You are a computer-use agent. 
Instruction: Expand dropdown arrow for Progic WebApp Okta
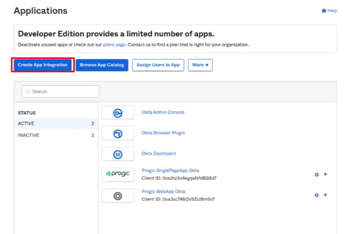(325, 195)
